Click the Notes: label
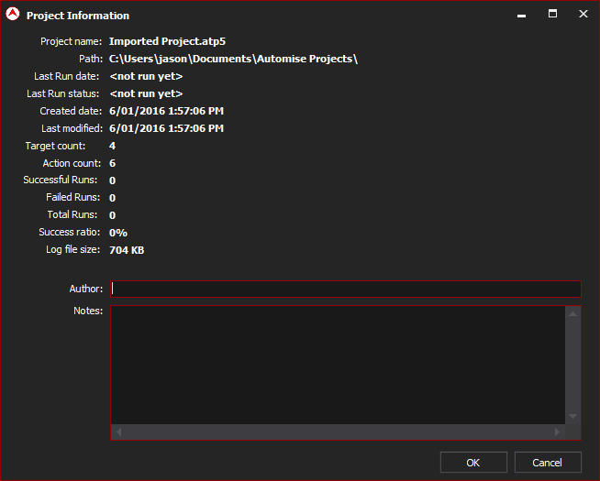This screenshot has width=600, height=481. [x=88, y=311]
